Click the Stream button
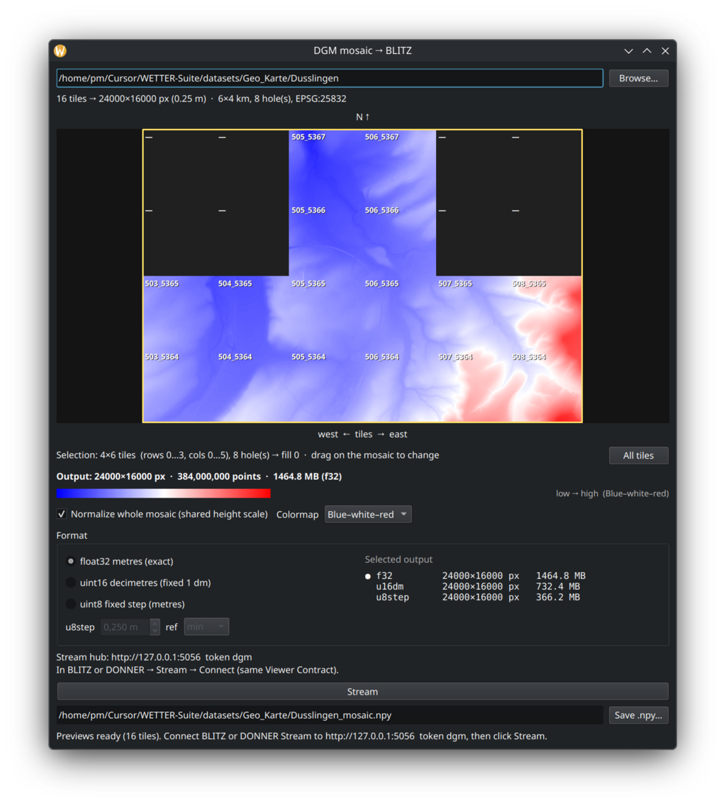 [x=362, y=692]
